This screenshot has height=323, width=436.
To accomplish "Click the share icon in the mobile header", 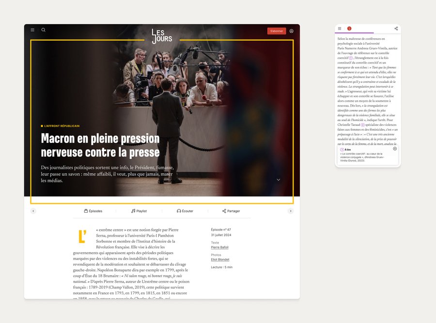I will pos(396,29).
